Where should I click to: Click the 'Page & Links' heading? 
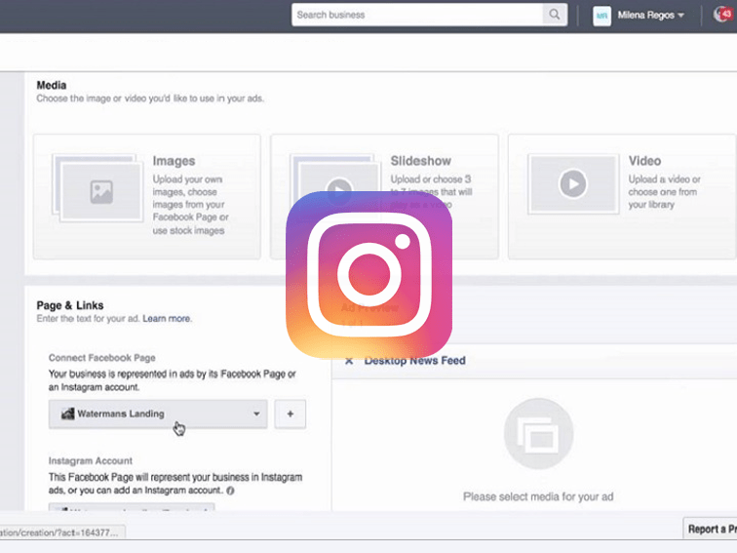pos(70,305)
